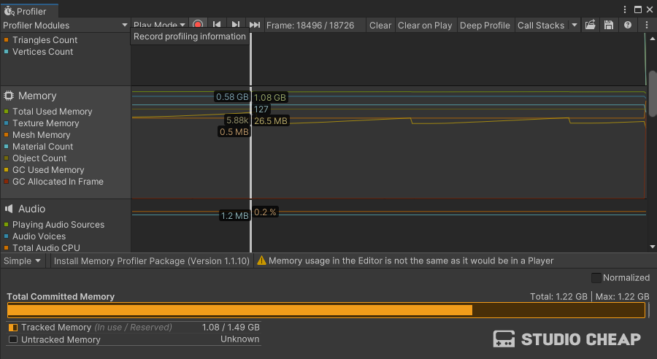Expand the Simple view mode dropdown

(23, 260)
